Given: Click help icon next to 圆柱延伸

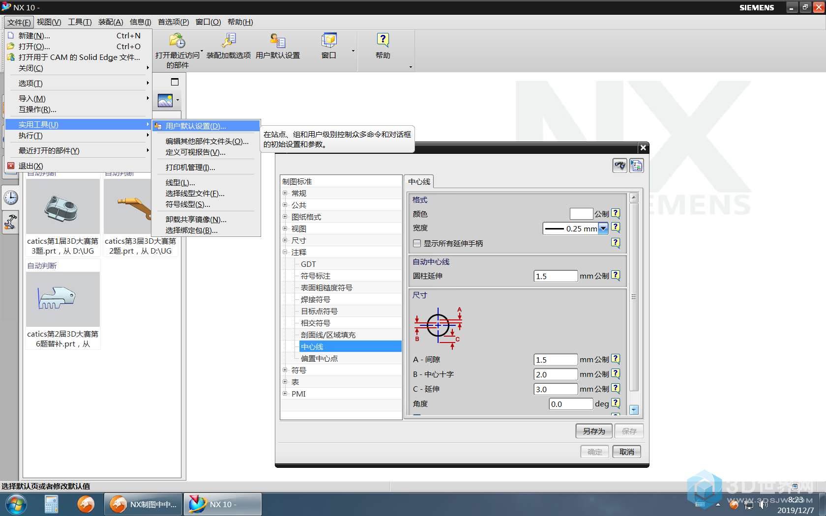Looking at the screenshot, I should coord(616,275).
